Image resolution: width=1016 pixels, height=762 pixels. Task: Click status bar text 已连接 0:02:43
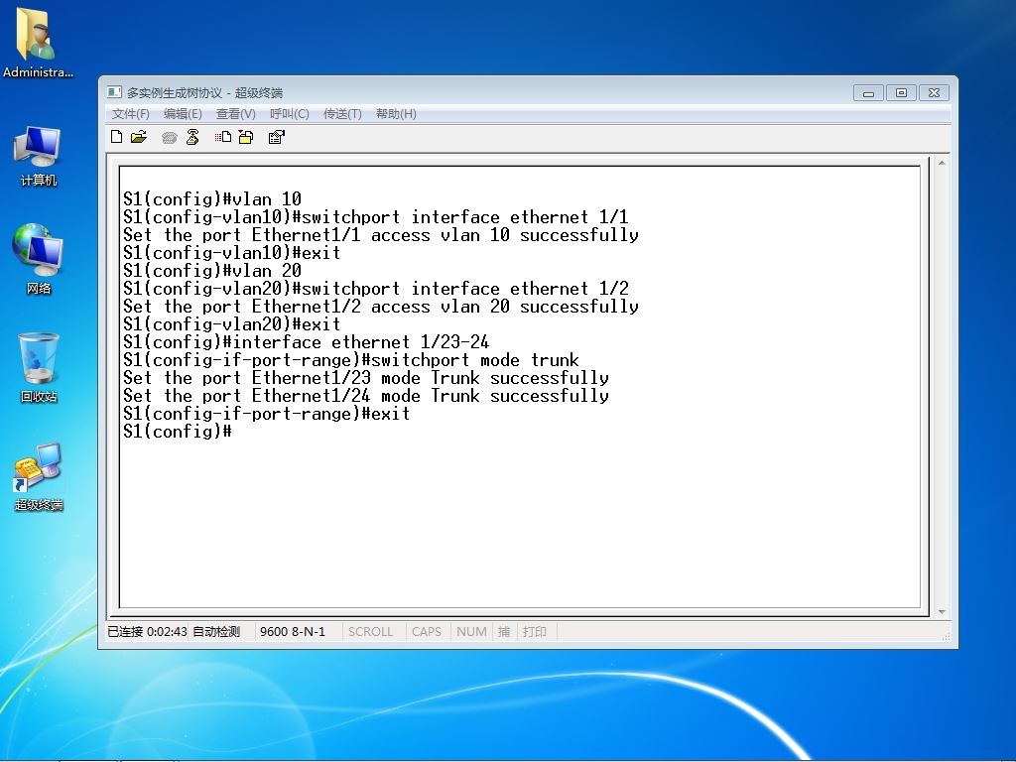[147, 632]
